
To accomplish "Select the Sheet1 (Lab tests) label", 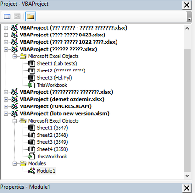I will click(57, 63).
